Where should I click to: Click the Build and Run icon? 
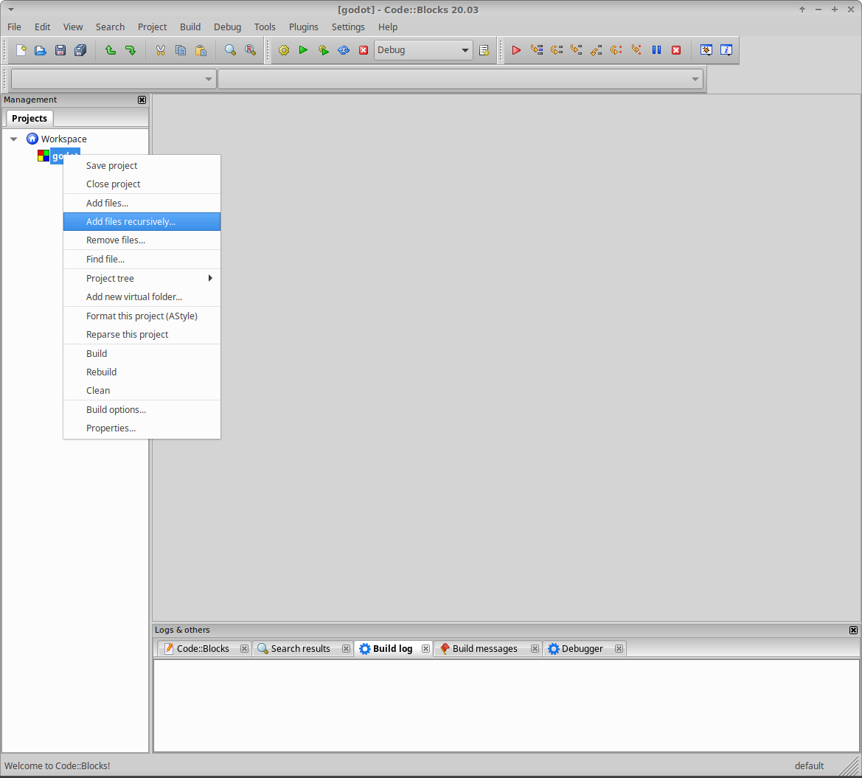(x=324, y=50)
